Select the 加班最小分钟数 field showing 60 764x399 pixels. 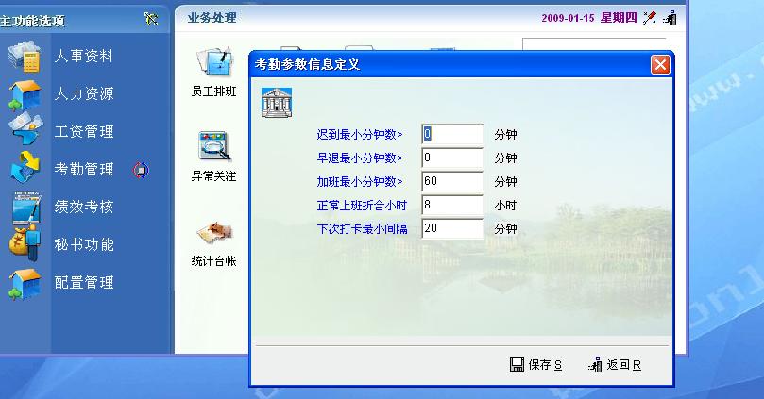[452, 181]
